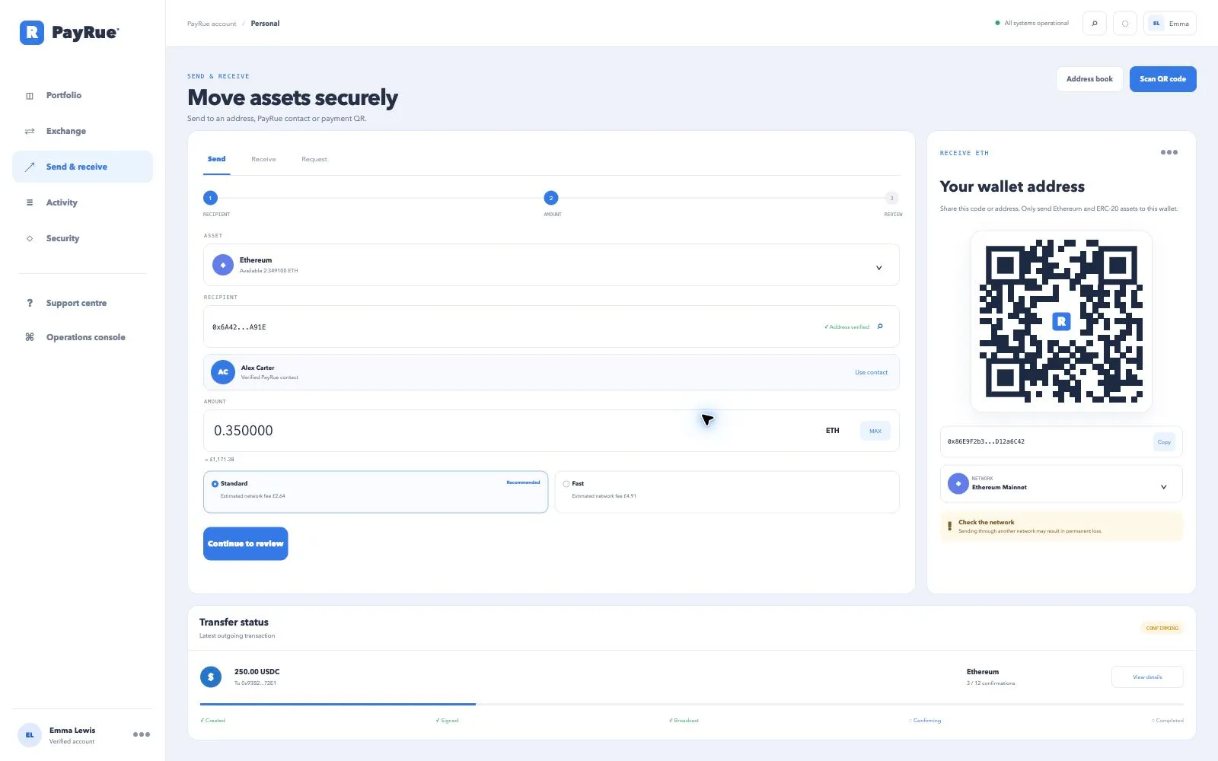The width and height of the screenshot is (1218, 761).
Task: Open search from the top bar
Action: tap(1095, 24)
